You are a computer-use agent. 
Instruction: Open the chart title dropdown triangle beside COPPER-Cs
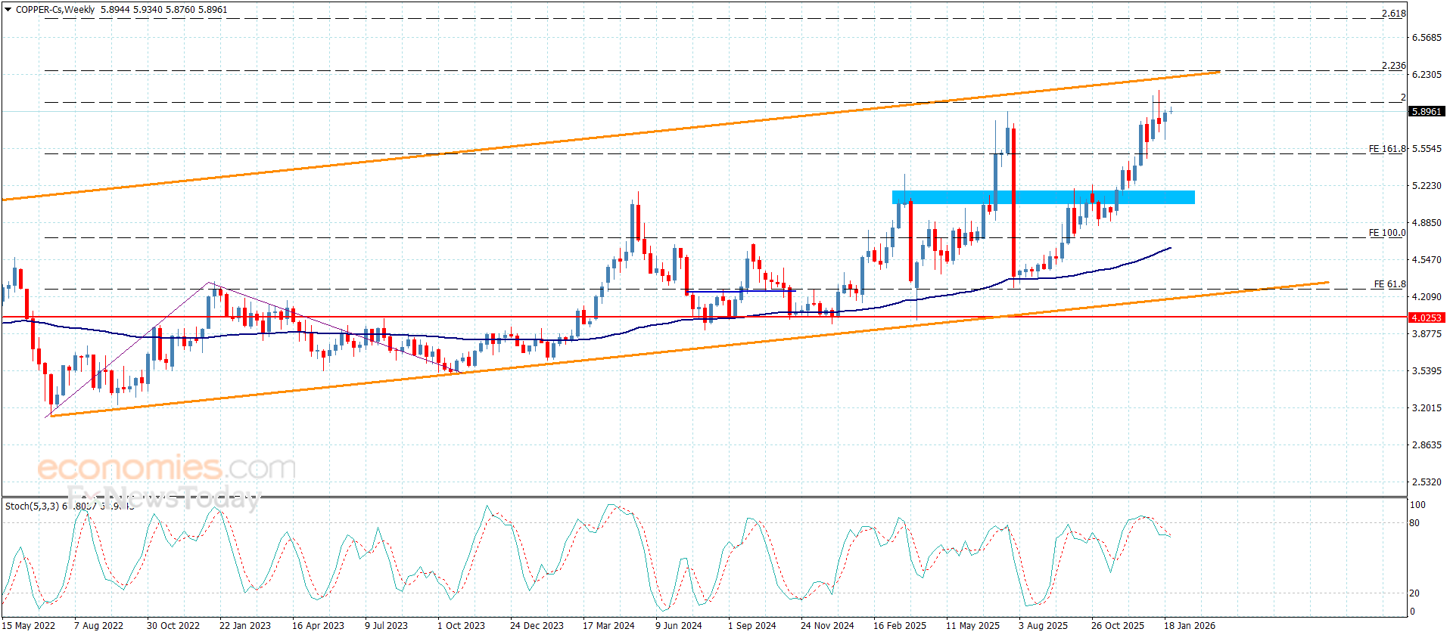[8, 10]
